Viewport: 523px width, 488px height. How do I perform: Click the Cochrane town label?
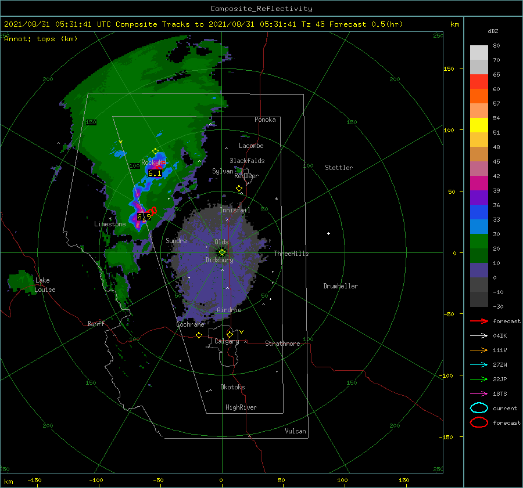tap(190, 324)
